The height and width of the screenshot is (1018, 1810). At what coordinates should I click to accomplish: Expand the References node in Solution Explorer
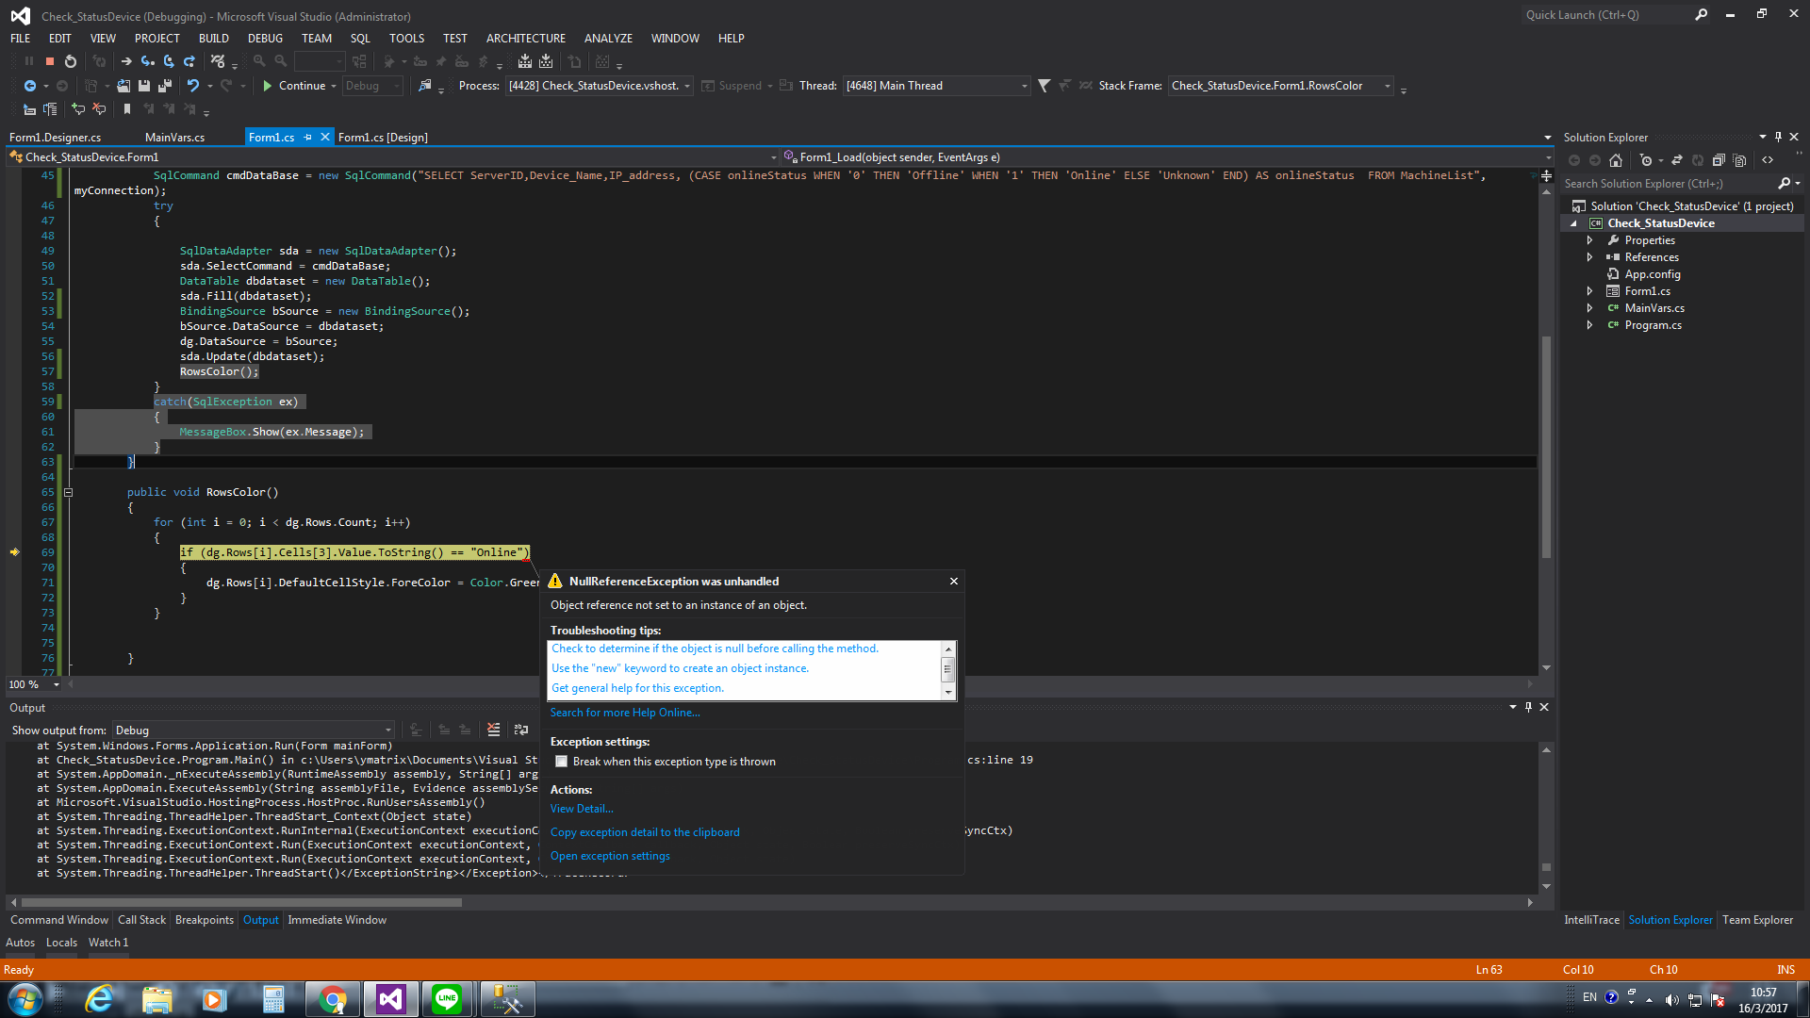point(1589,257)
